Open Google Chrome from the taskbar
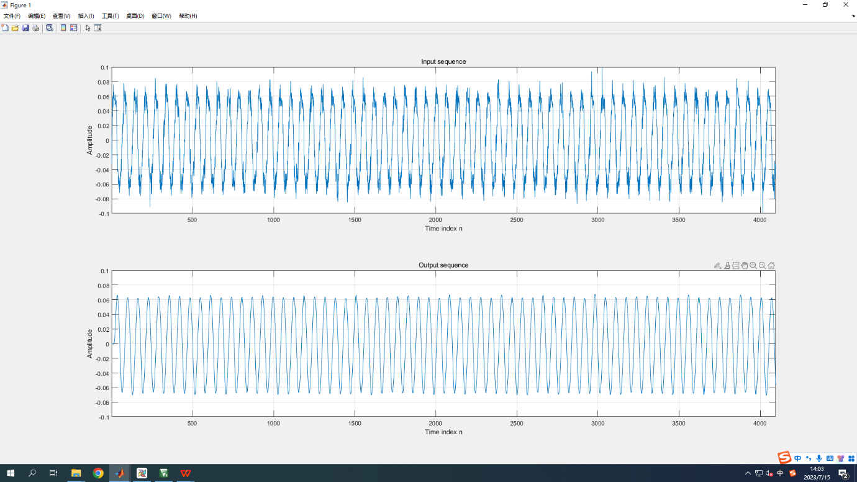Image resolution: width=857 pixels, height=482 pixels. click(98, 473)
